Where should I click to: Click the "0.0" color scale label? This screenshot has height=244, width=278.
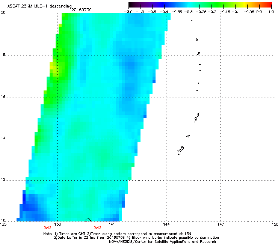[x=259, y=12]
